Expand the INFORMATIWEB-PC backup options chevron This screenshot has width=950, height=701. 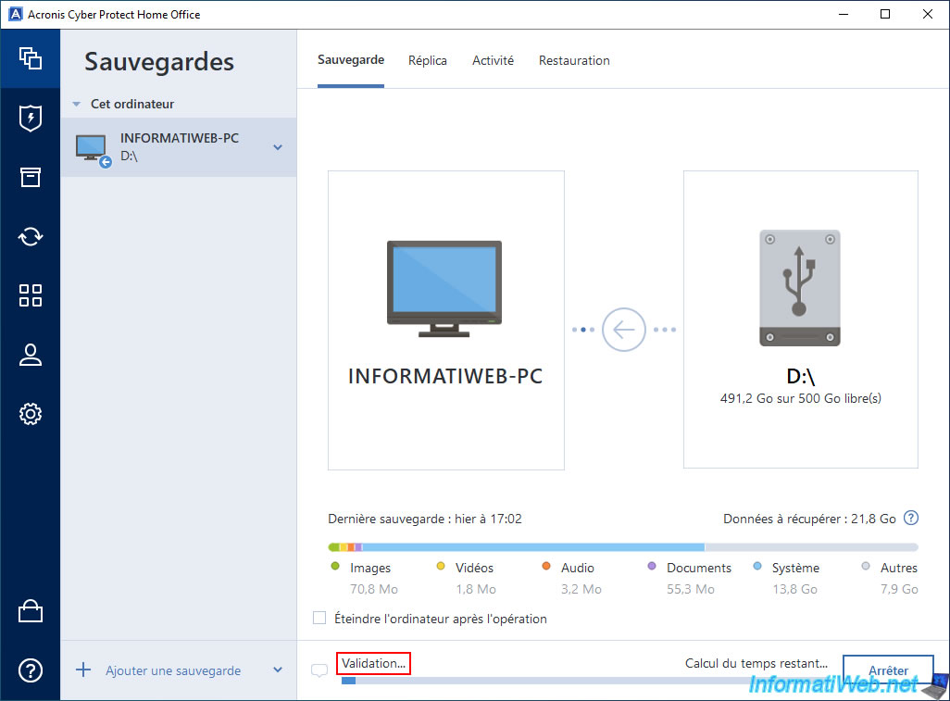coord(278,147)
